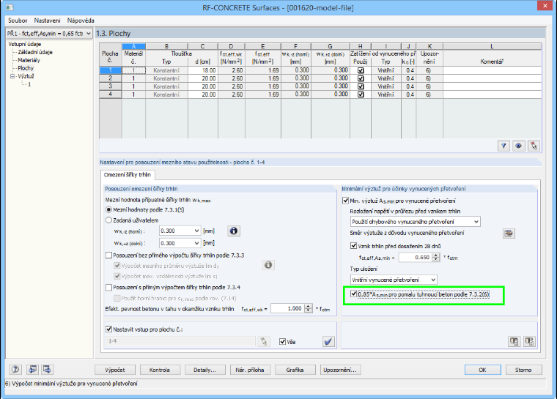Open the help icon at bottom left

[15, 370]
